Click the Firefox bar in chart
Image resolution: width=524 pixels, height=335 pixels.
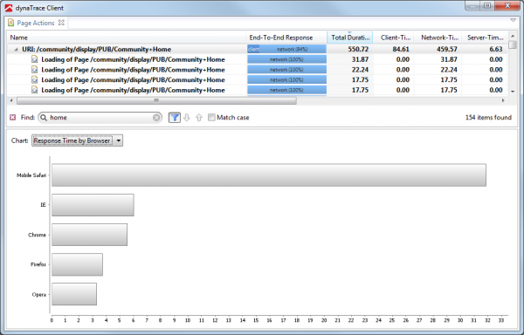coord(77,264)
